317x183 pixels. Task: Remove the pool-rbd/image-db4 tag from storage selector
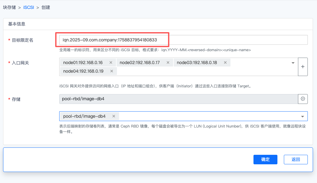click(x=114, y=116)
